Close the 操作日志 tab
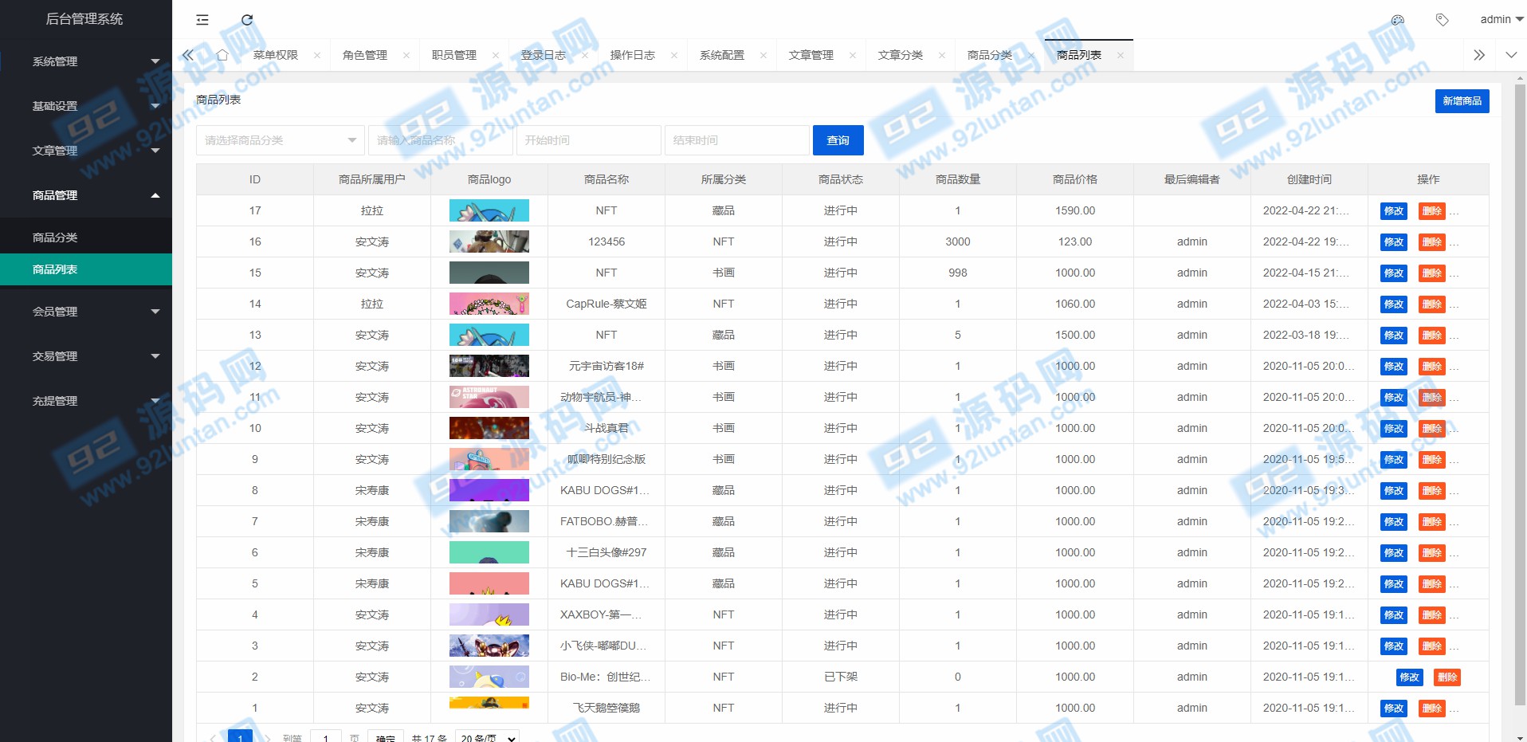1527x742 pixels. coord(674,56)
